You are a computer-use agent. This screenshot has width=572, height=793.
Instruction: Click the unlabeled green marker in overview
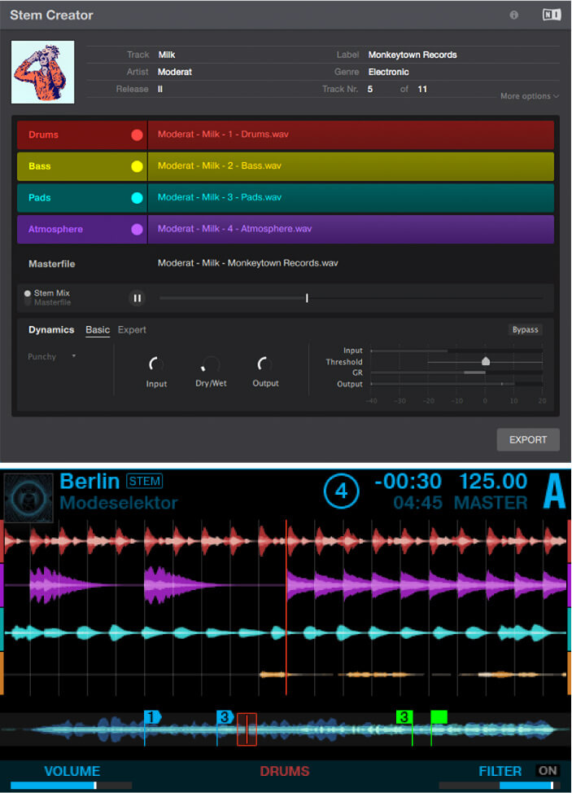(439, 717)
